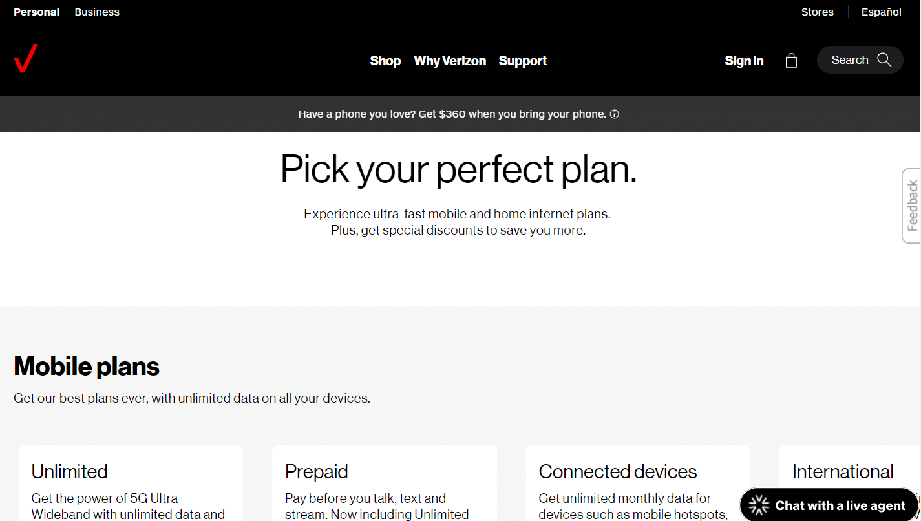Click the magnifying glass search icon
Viewport: 921px width, 521px height.
coord(884,60)
